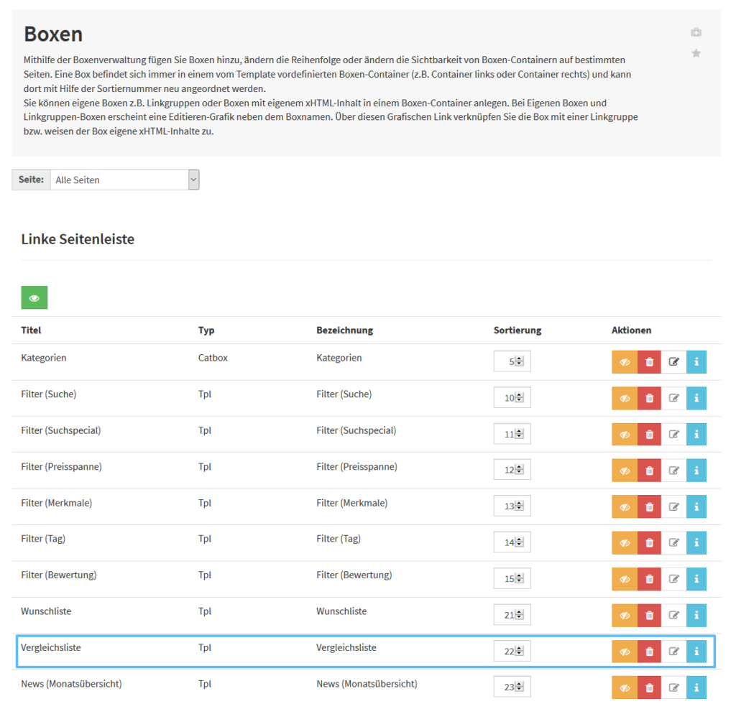Toggle visibility of Filter (Preisspanne) box

pos(625,471)
